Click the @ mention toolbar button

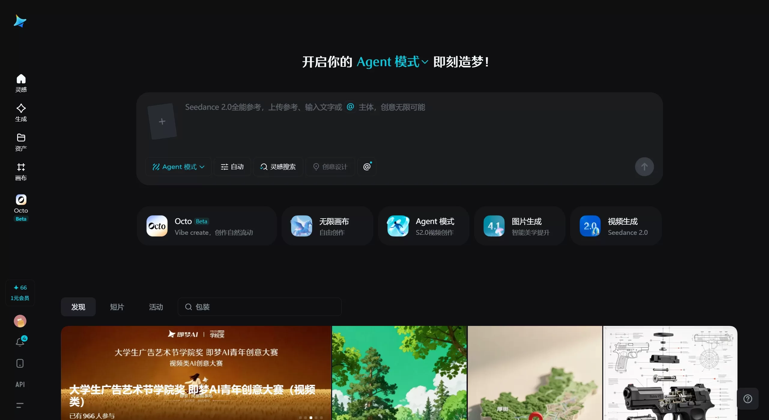pyautogui.click(x=367, y=167)
